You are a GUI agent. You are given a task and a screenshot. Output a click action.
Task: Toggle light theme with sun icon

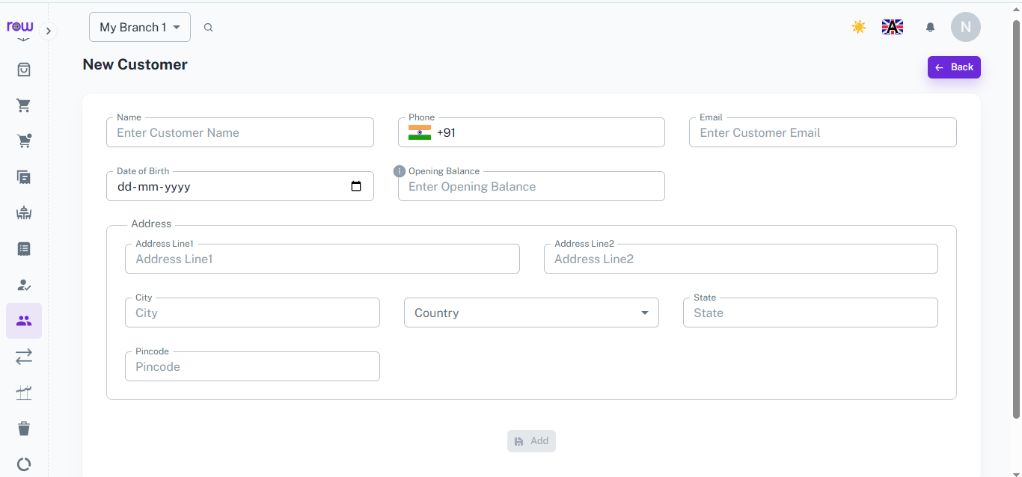pos(859,27)
